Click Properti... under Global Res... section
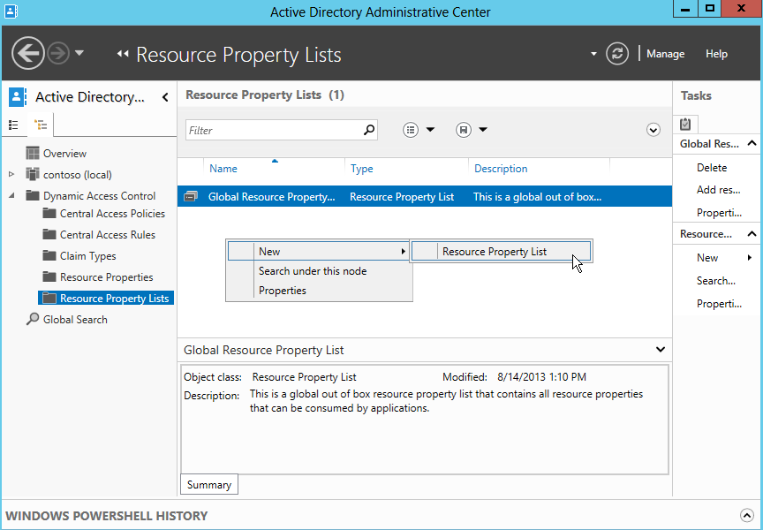 click(719, 213)
